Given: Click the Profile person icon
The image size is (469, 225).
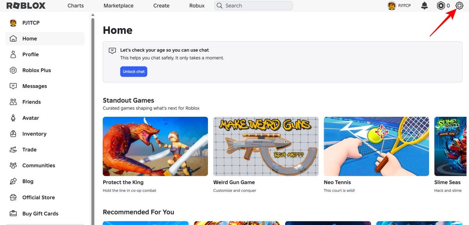Looking at the screenshot, I should 13,54.
